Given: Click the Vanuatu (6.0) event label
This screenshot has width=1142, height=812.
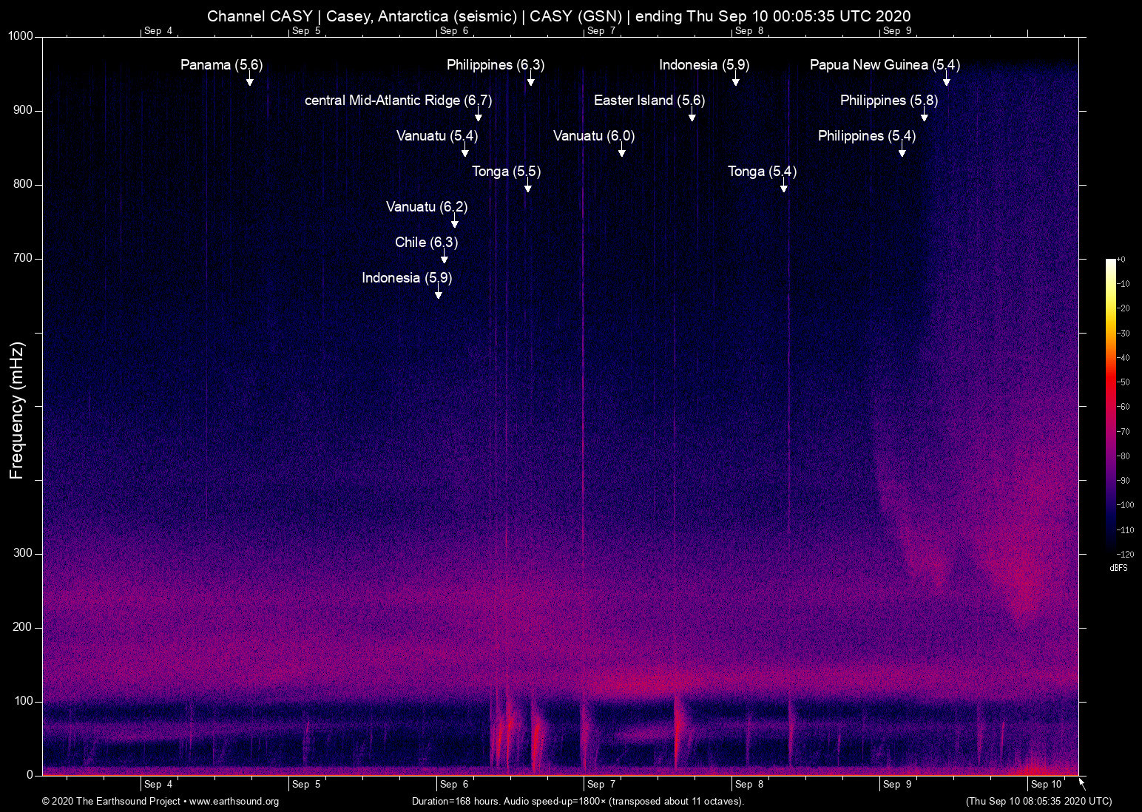Looking at the screenshot, I should pyautogui.click(x=593, y=136).
